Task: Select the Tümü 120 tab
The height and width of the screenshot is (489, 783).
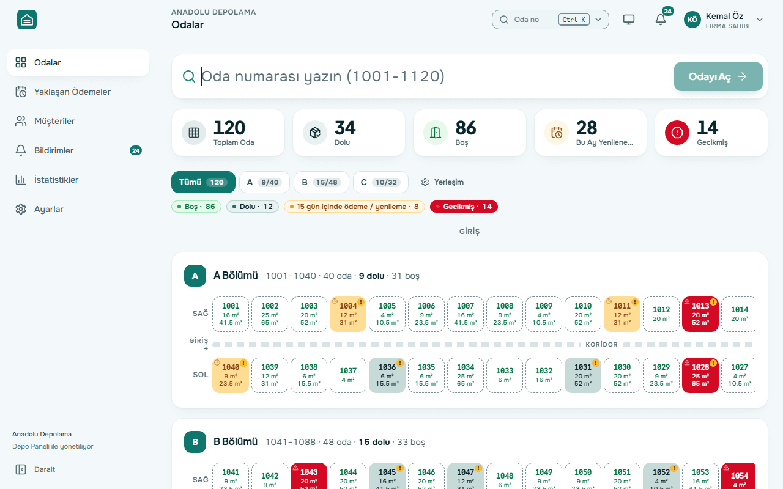Action: click(x=203, y=182)
